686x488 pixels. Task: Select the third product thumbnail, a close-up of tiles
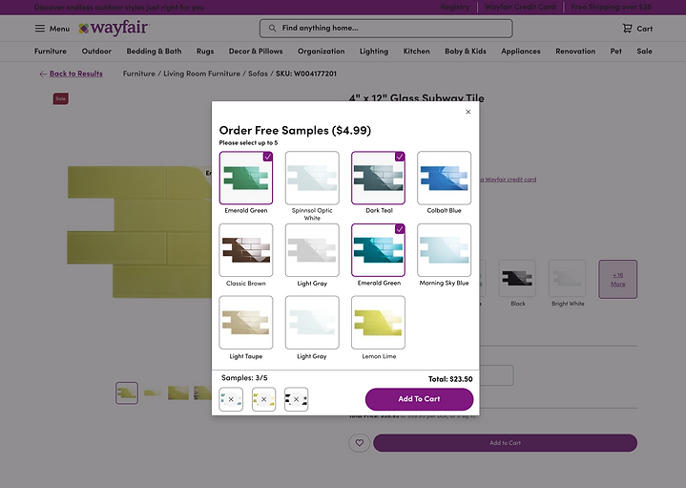click(178, 393)
